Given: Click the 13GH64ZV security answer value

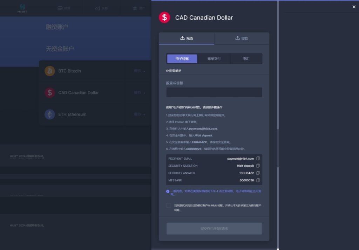Looking at the screenshot, I should 246,173.
